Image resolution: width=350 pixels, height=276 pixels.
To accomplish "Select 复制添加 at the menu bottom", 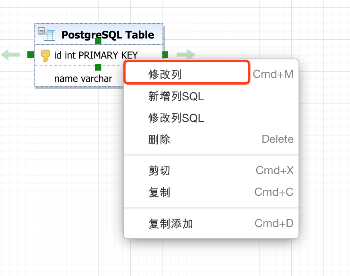I will tap(171, 223).
